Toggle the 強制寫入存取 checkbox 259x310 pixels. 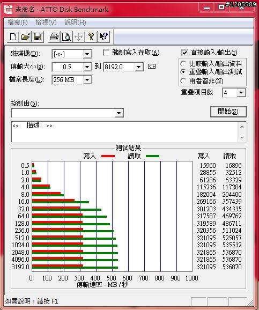tap(106, 53)
